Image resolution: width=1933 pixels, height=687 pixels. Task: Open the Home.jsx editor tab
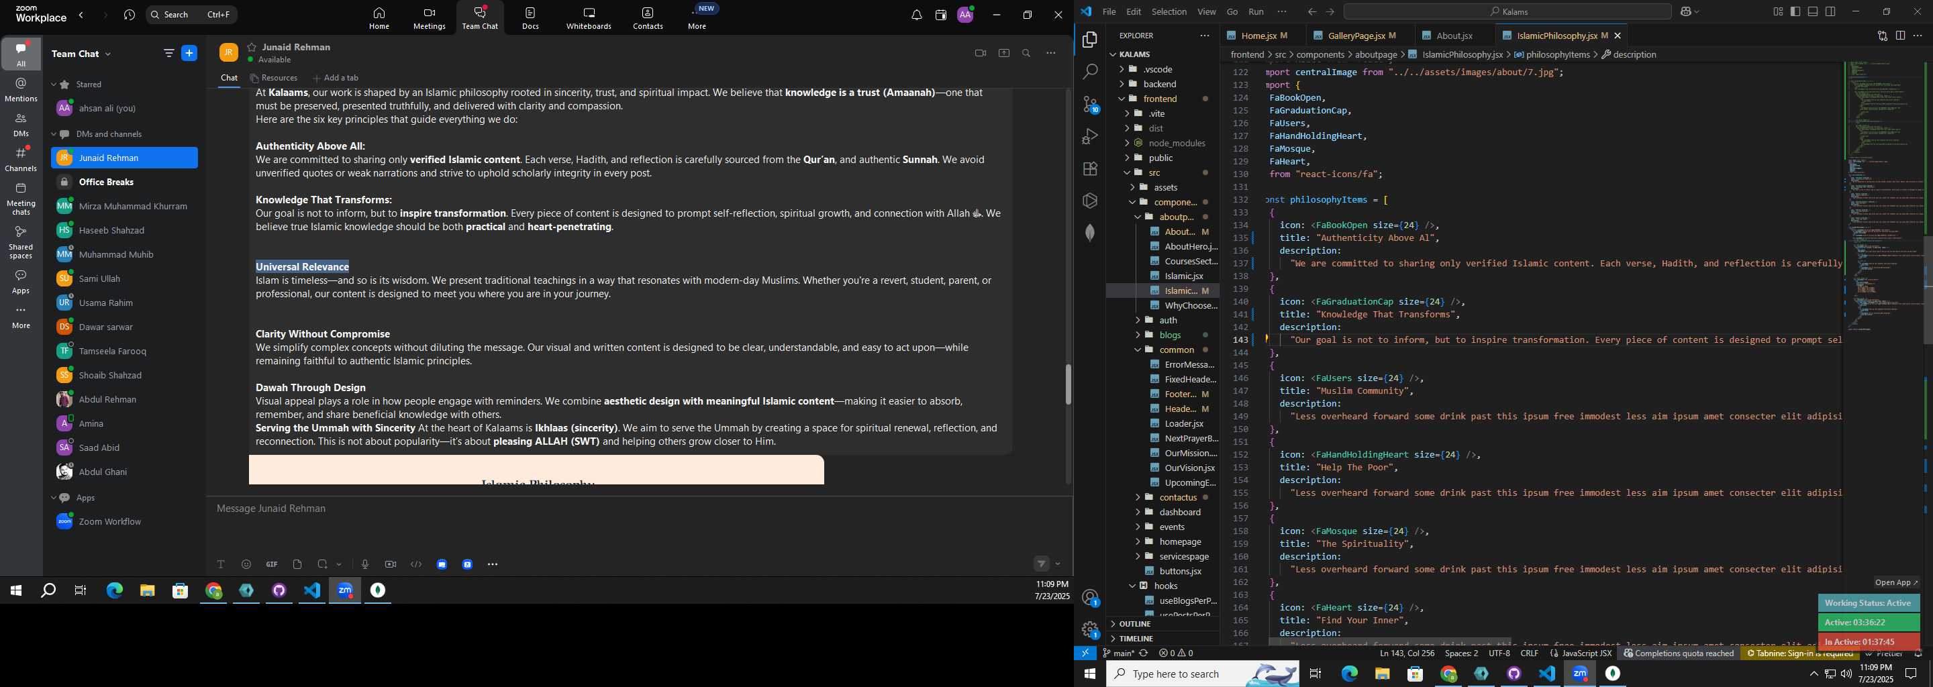[x=1258, y=36]
